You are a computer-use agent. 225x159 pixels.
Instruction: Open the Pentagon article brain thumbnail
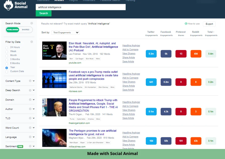(54, 138)
